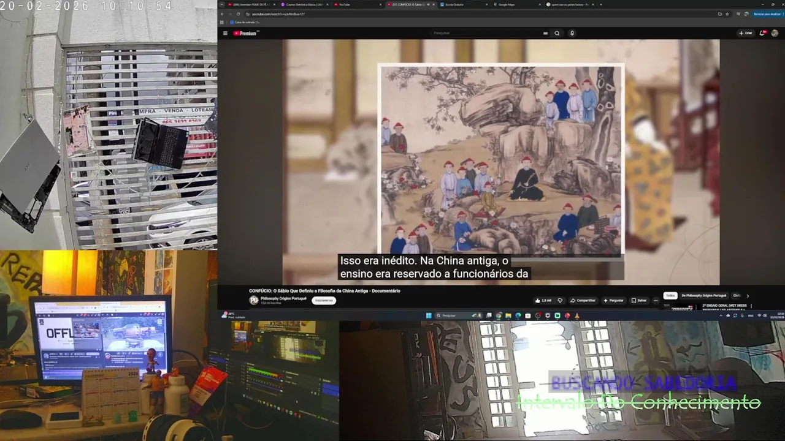The width and height of the screenshot is (785, 441).
Task: Reload the page with refresh icon
Action: point(238,14)
